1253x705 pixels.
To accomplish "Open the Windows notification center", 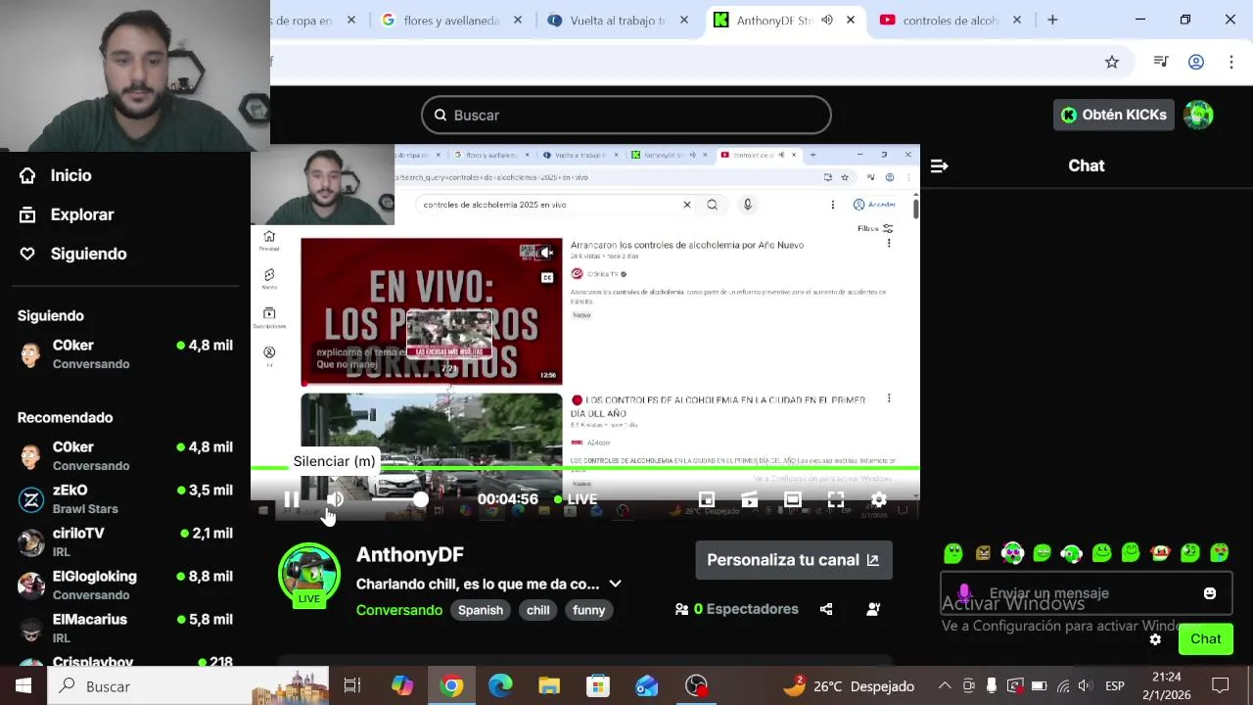I will [x=1221, y=685].
